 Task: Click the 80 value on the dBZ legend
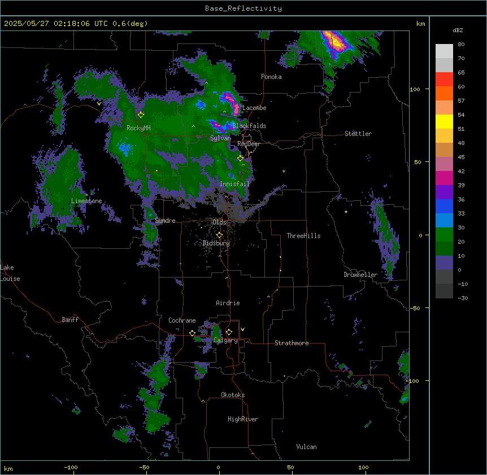[x=461, y=45]
